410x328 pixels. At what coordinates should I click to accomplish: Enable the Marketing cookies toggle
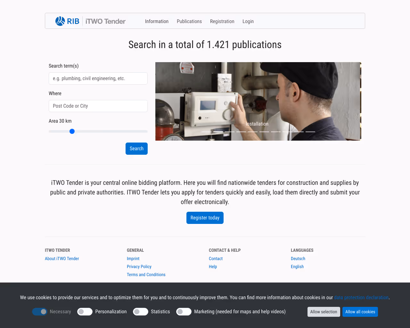coord(184,312)
